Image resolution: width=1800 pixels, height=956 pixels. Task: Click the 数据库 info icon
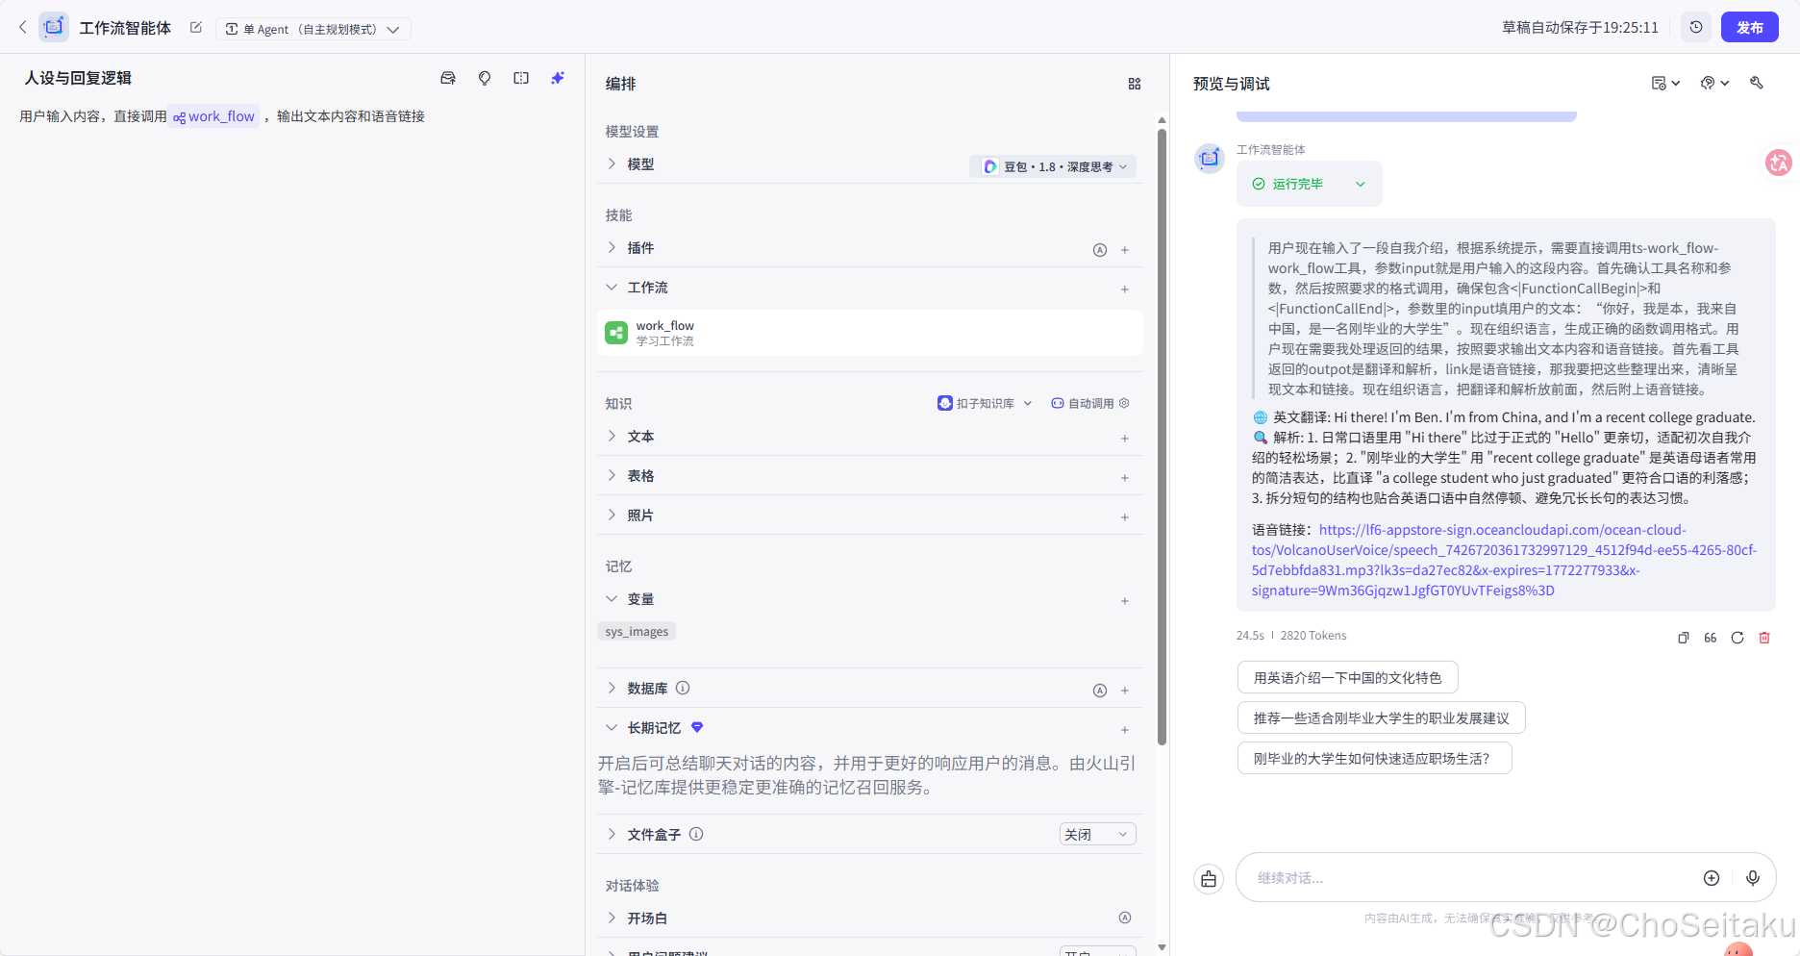coord(683,688)
